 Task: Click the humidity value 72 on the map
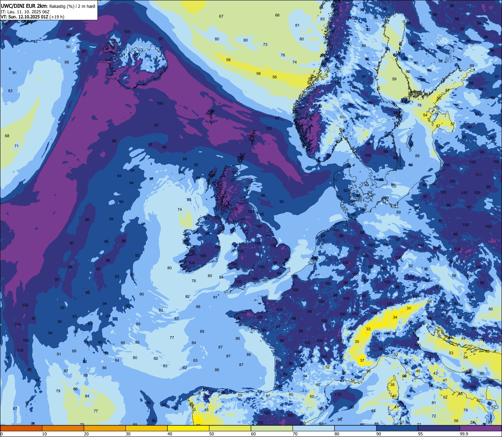(x=434, y=416)
